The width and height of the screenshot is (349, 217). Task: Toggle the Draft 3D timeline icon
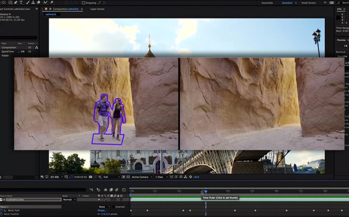[99, 190]
